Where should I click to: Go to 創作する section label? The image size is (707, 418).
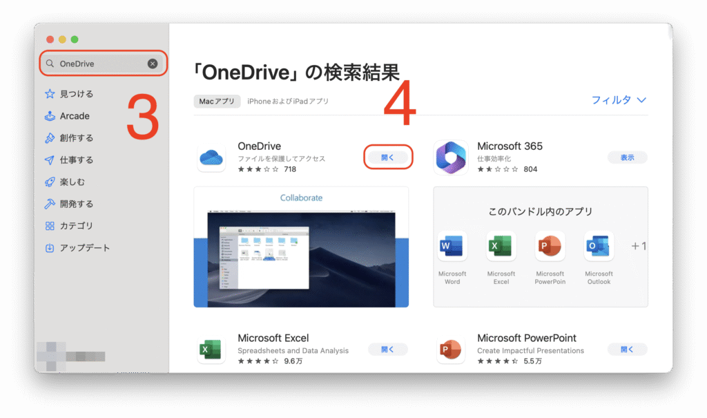[77, 138]
